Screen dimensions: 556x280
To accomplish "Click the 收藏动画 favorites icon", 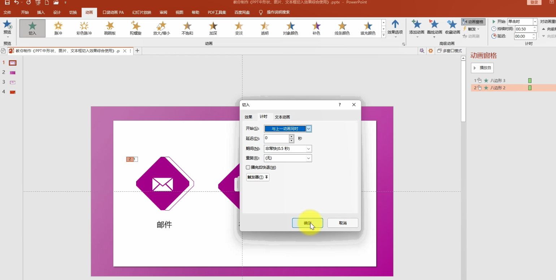I will [x=452, y=27].
